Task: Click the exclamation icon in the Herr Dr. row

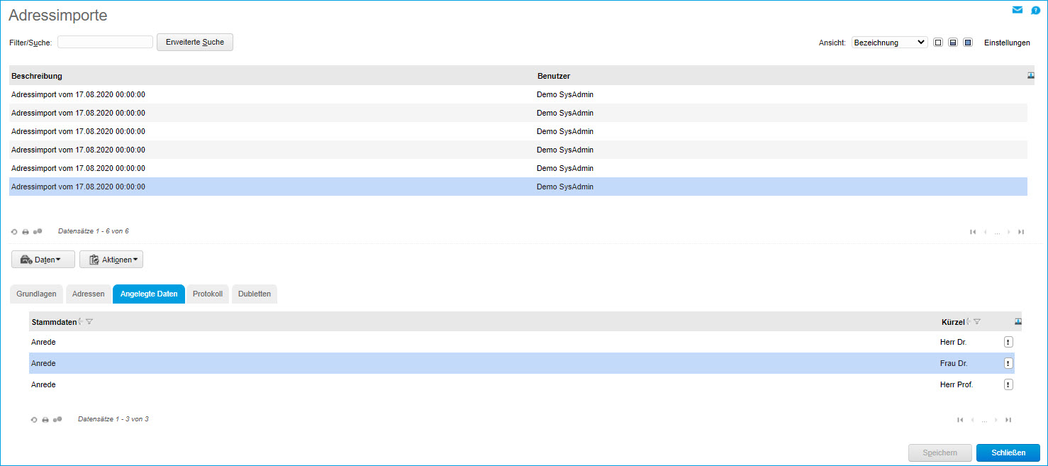Action: [1008, 342]
